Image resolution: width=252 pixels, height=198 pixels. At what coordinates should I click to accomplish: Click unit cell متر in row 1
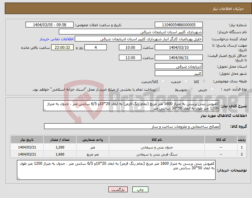[93, 147]
